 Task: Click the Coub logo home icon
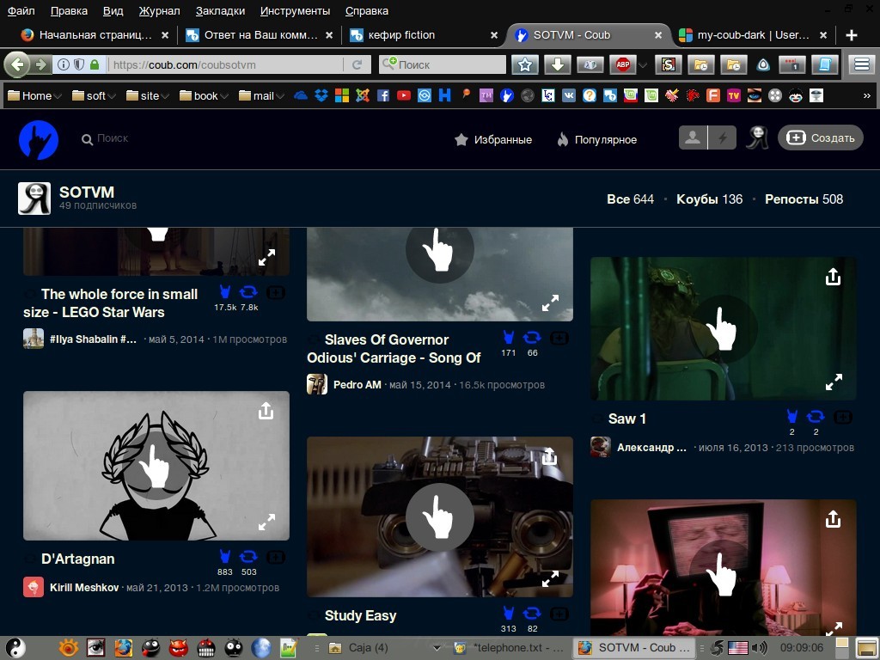click(x=39, y=139)
